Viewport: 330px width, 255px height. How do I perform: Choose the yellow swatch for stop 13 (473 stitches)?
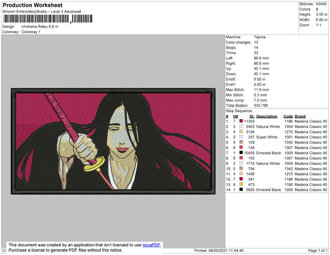tap(241, 184)
